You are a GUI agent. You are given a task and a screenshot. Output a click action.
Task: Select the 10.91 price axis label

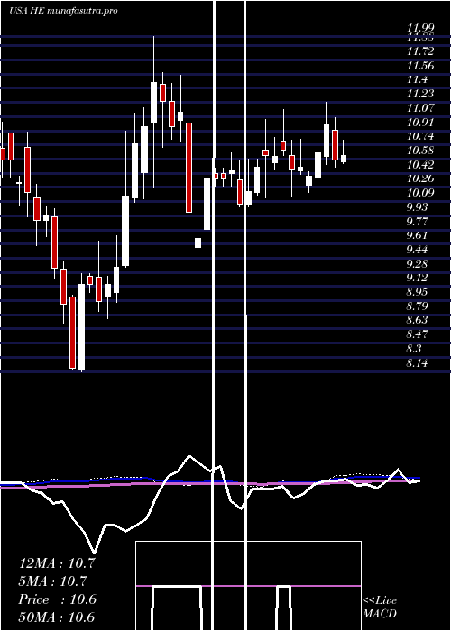pos(420,123)
